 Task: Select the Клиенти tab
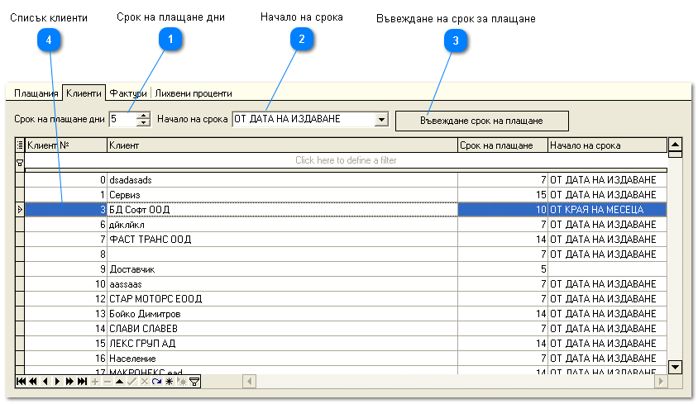pyautogui.click(x=84, y=93)
